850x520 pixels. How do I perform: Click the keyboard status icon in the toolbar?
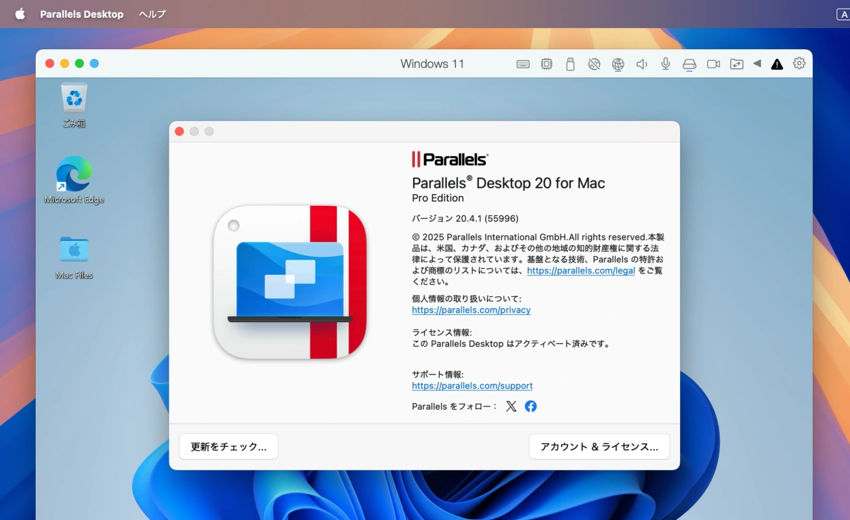coord(523,63)
